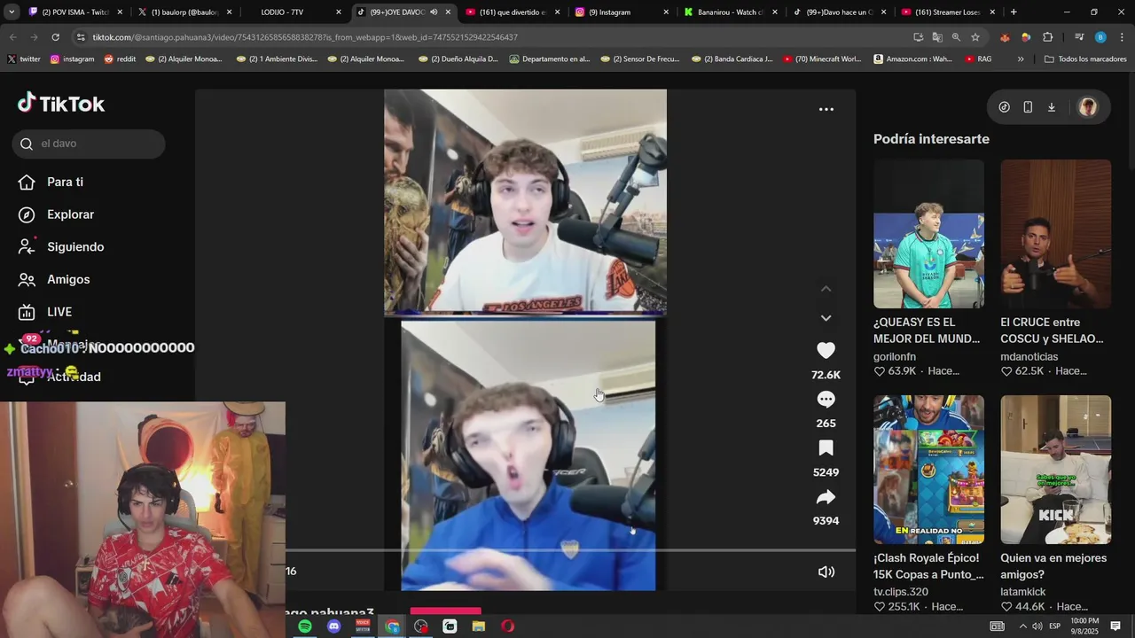Click the page vertical scrollbar
The width and height of the screenshot is (1135, 638).
pos(1131,124)
